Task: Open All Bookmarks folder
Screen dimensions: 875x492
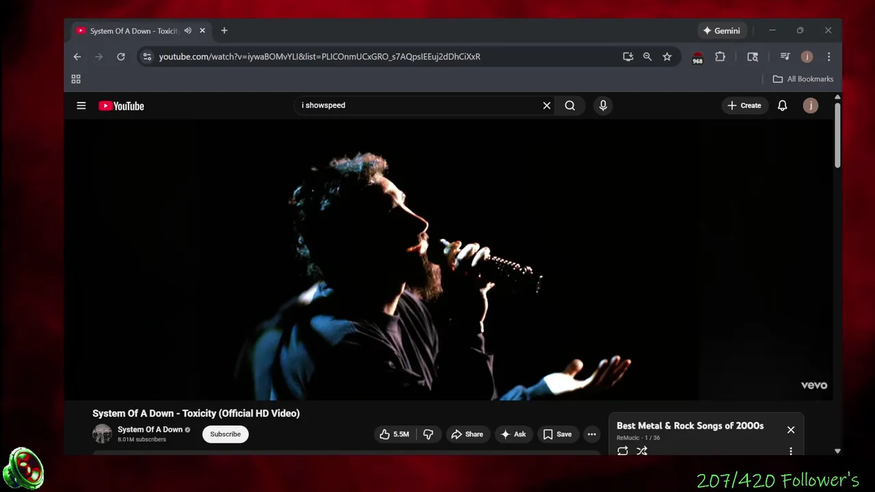Action: point(803,79)
